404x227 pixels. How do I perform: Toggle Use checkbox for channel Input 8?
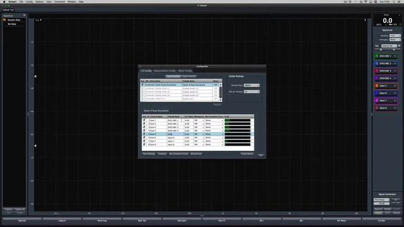tap(144, 144)
